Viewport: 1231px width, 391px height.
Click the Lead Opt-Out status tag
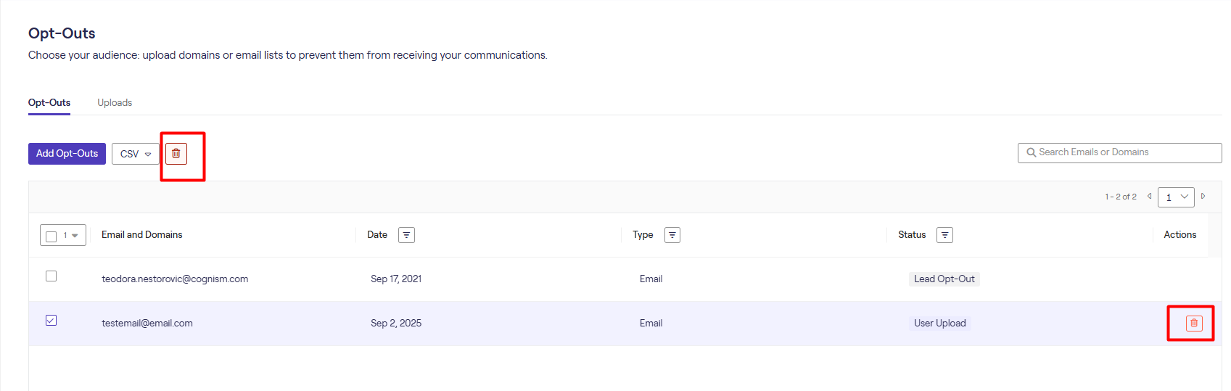pos(944,279)
